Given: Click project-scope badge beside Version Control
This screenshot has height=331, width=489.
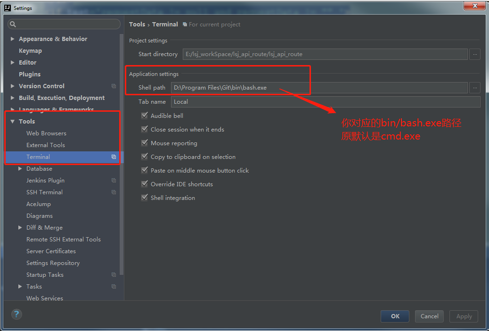Looking at the screenshot, I should tap(113, 86).
